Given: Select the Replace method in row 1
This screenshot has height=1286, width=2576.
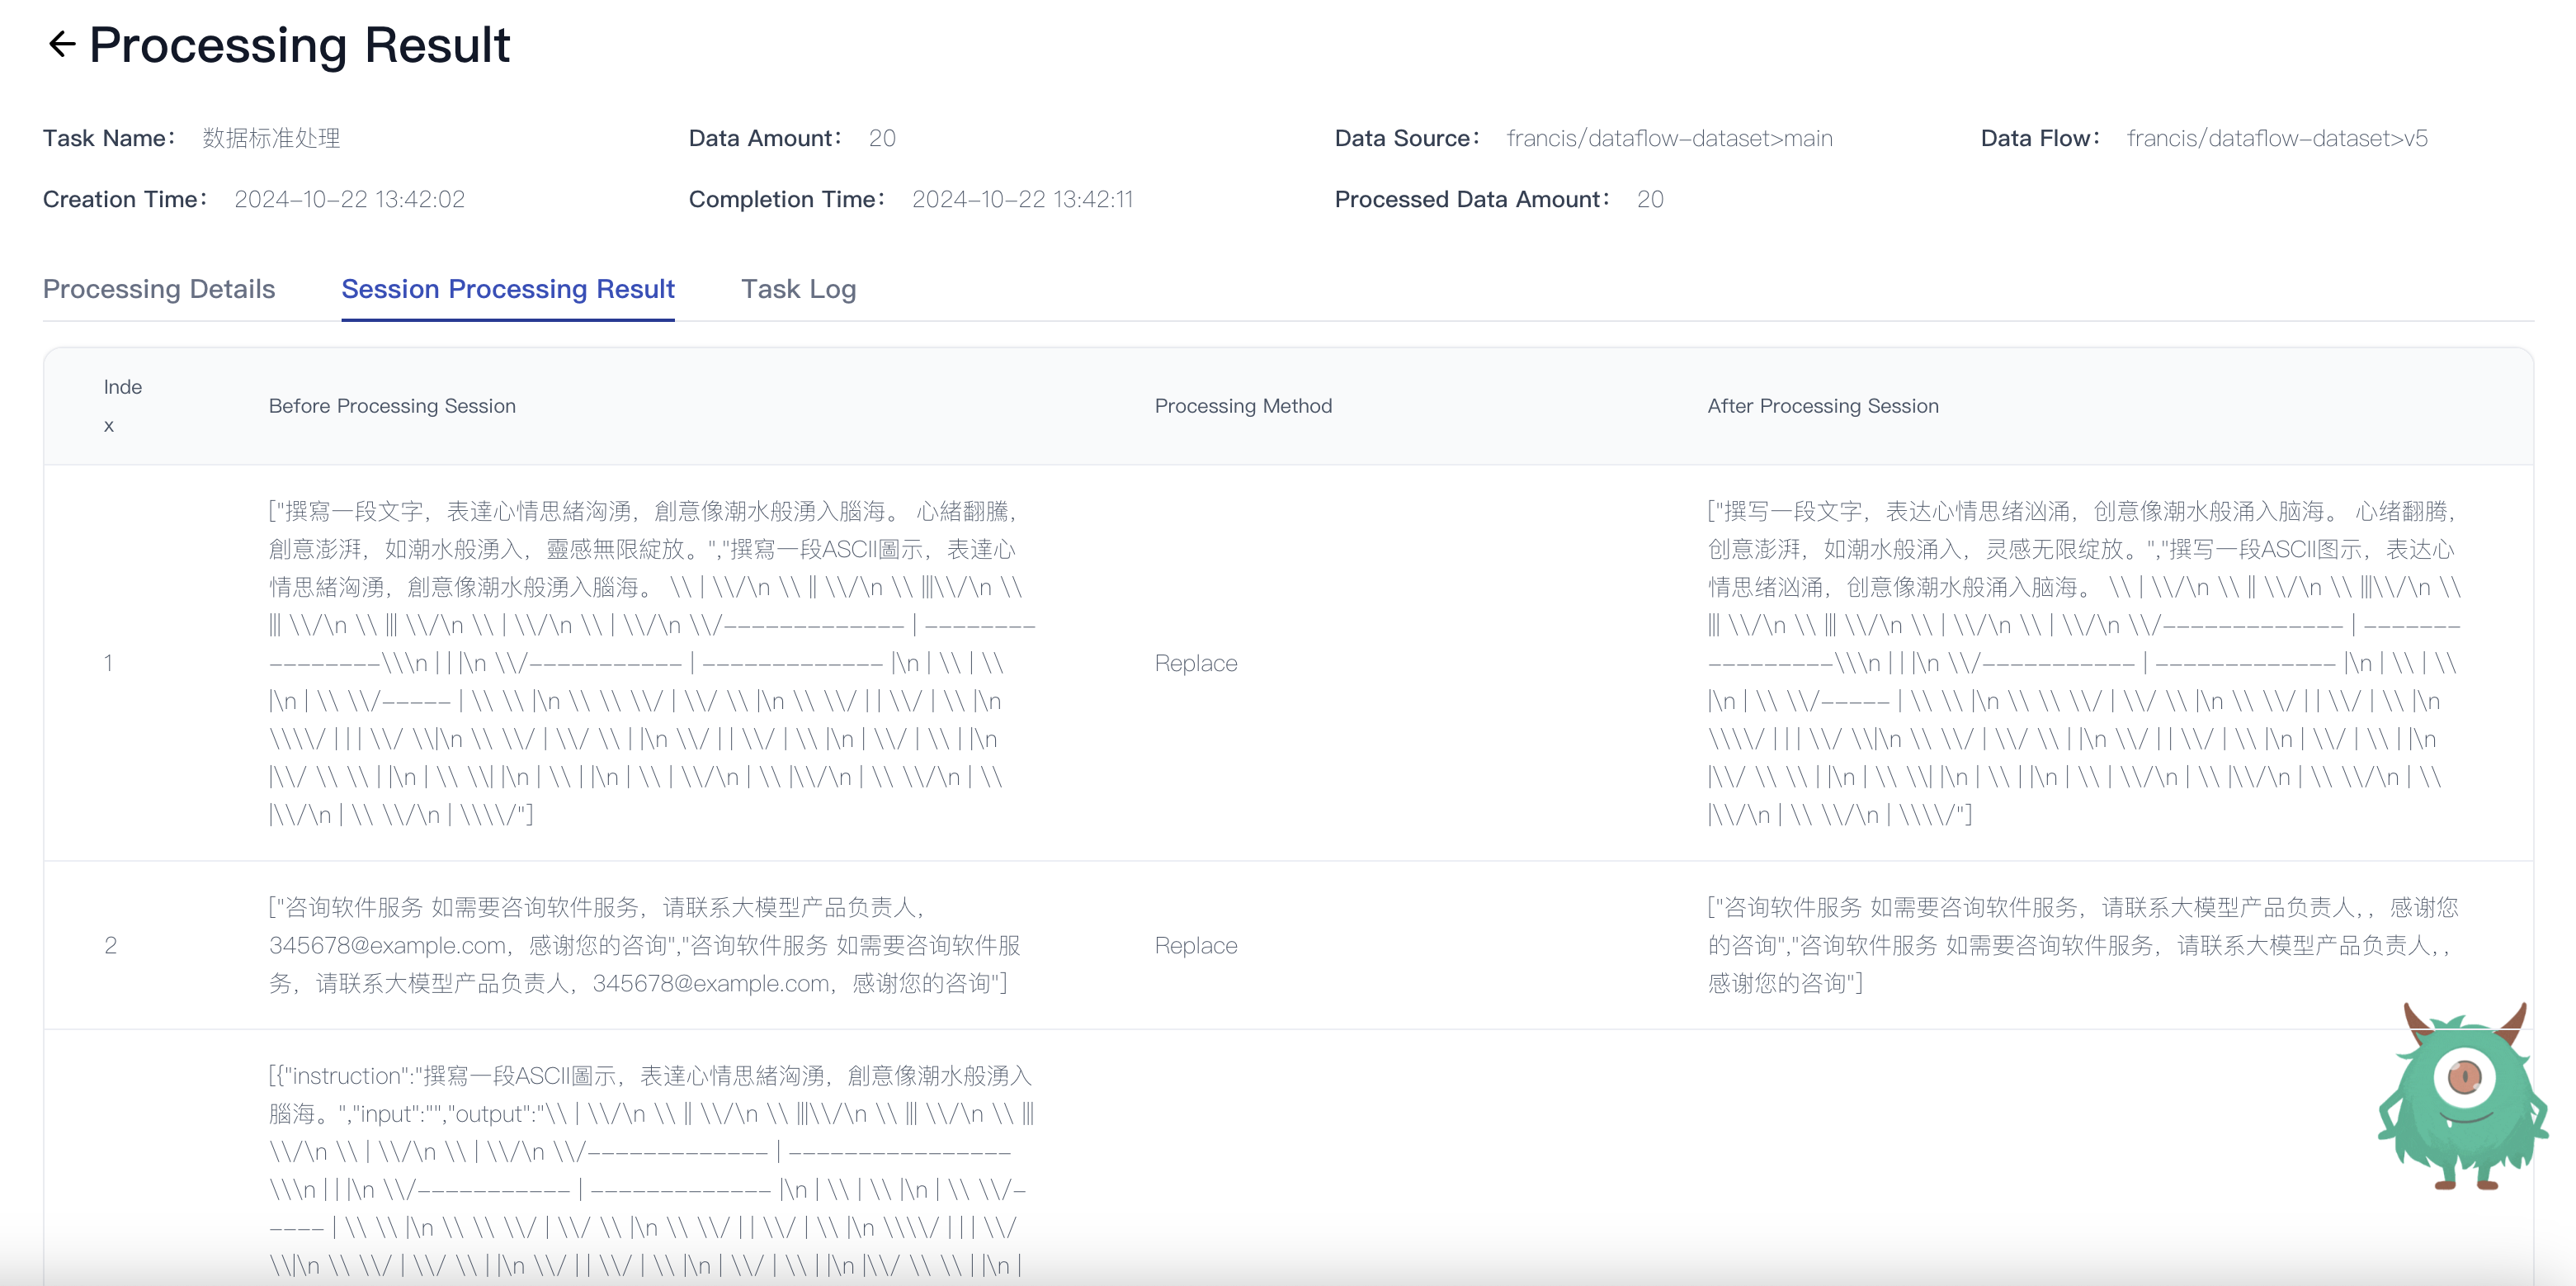Looking at the screenshot, I should pyautogui.click(x=1195, y=663).
